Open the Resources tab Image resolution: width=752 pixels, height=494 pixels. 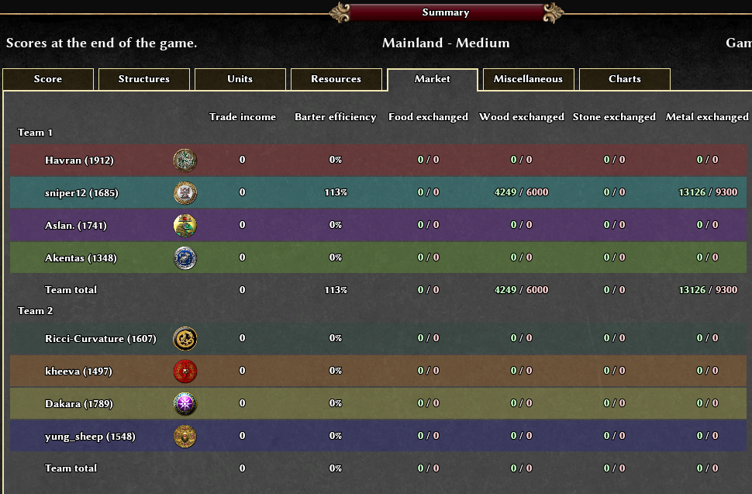[336, 79]
